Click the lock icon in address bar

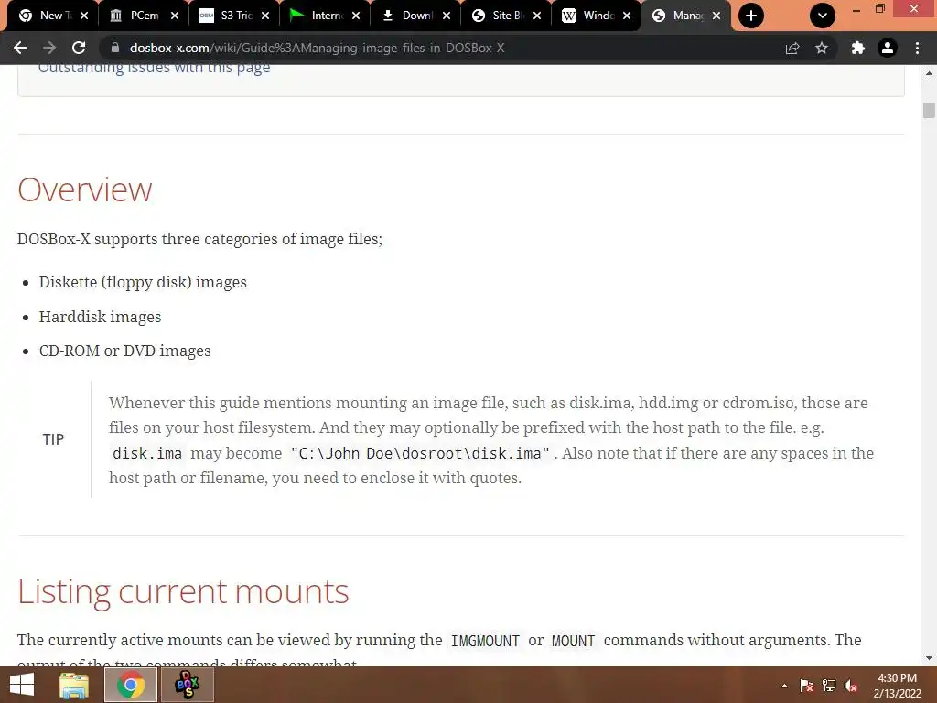click(x=115, y=48)
